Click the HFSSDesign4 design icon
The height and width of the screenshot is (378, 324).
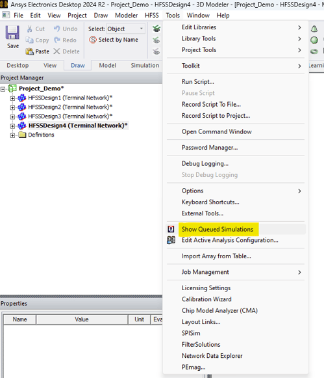coord(22,126)
